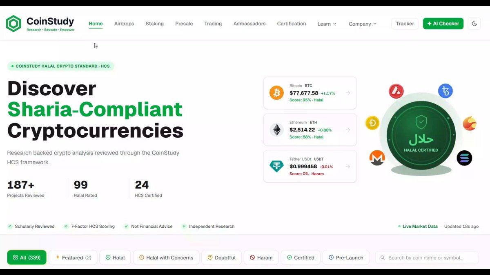Click the CoinStudy Halal Crypto Standard badge

61,66
